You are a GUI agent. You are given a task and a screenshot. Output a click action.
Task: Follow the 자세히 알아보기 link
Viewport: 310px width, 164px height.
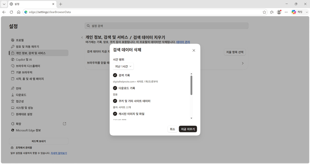[x=59, y=153]
